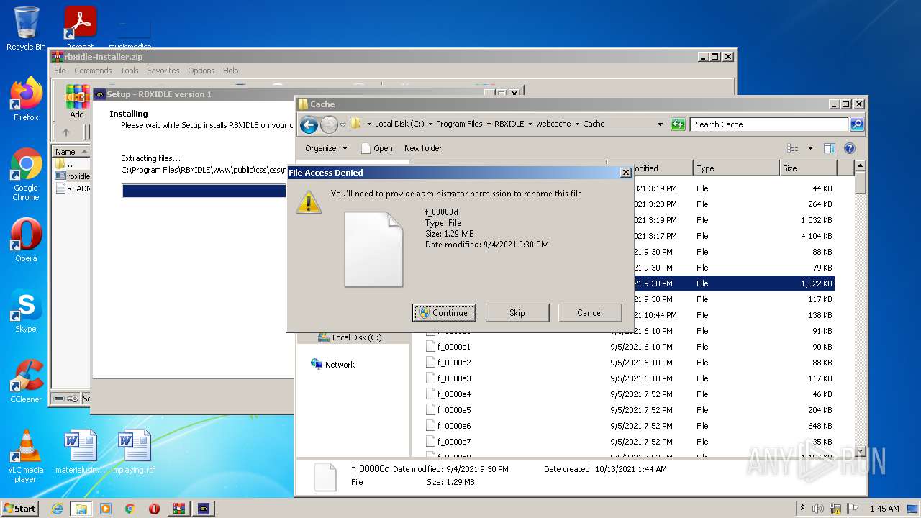
Task: Open the VLC media player desktop icon
Action: 26,456
